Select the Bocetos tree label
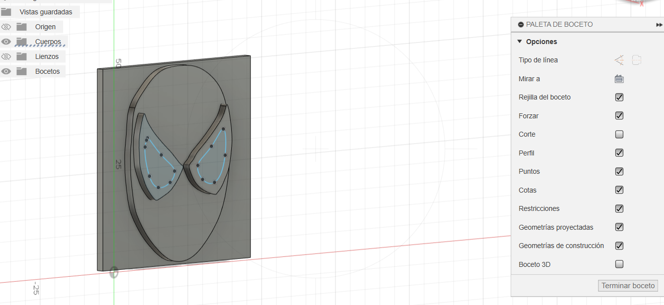 pyautogui.click(x=47, y=71)
